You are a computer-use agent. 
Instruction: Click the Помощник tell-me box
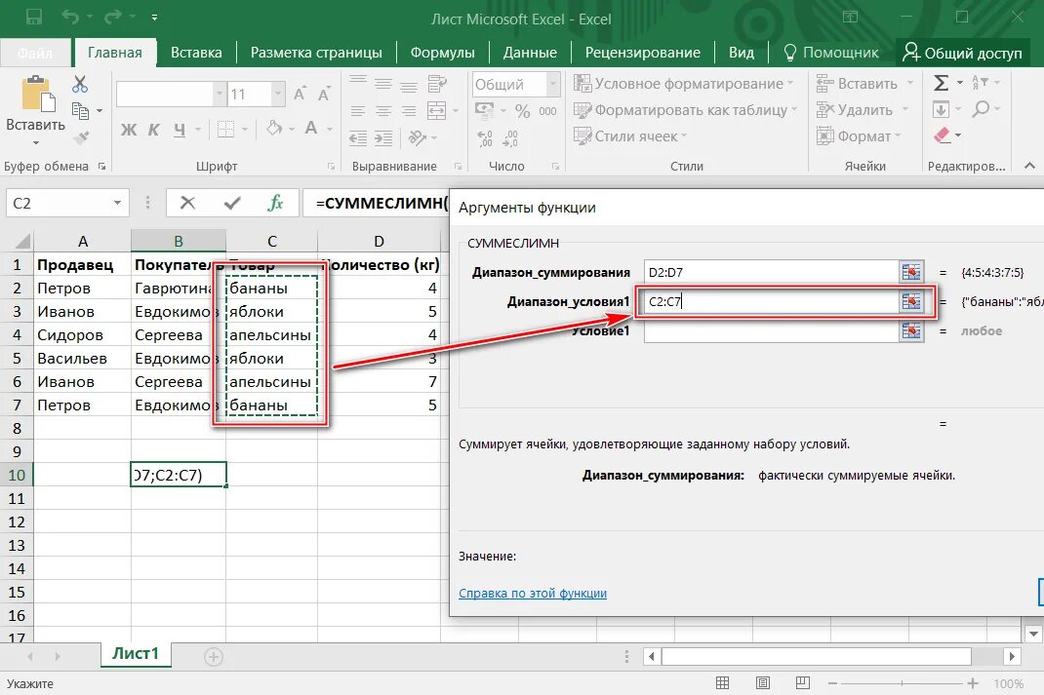click(x=831, y=53)
